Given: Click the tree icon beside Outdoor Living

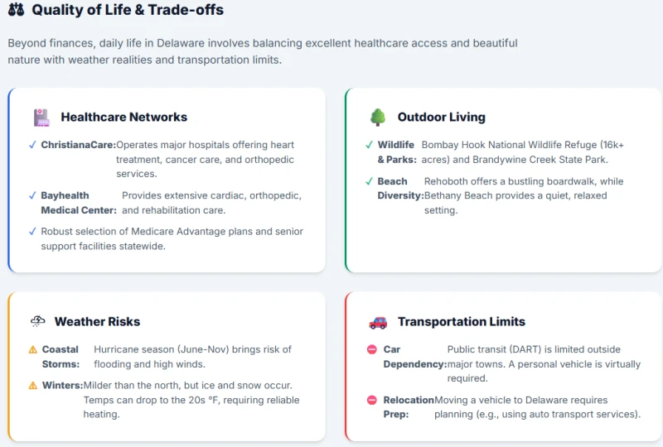Looking at the screenshot, I should coord(378,118).
